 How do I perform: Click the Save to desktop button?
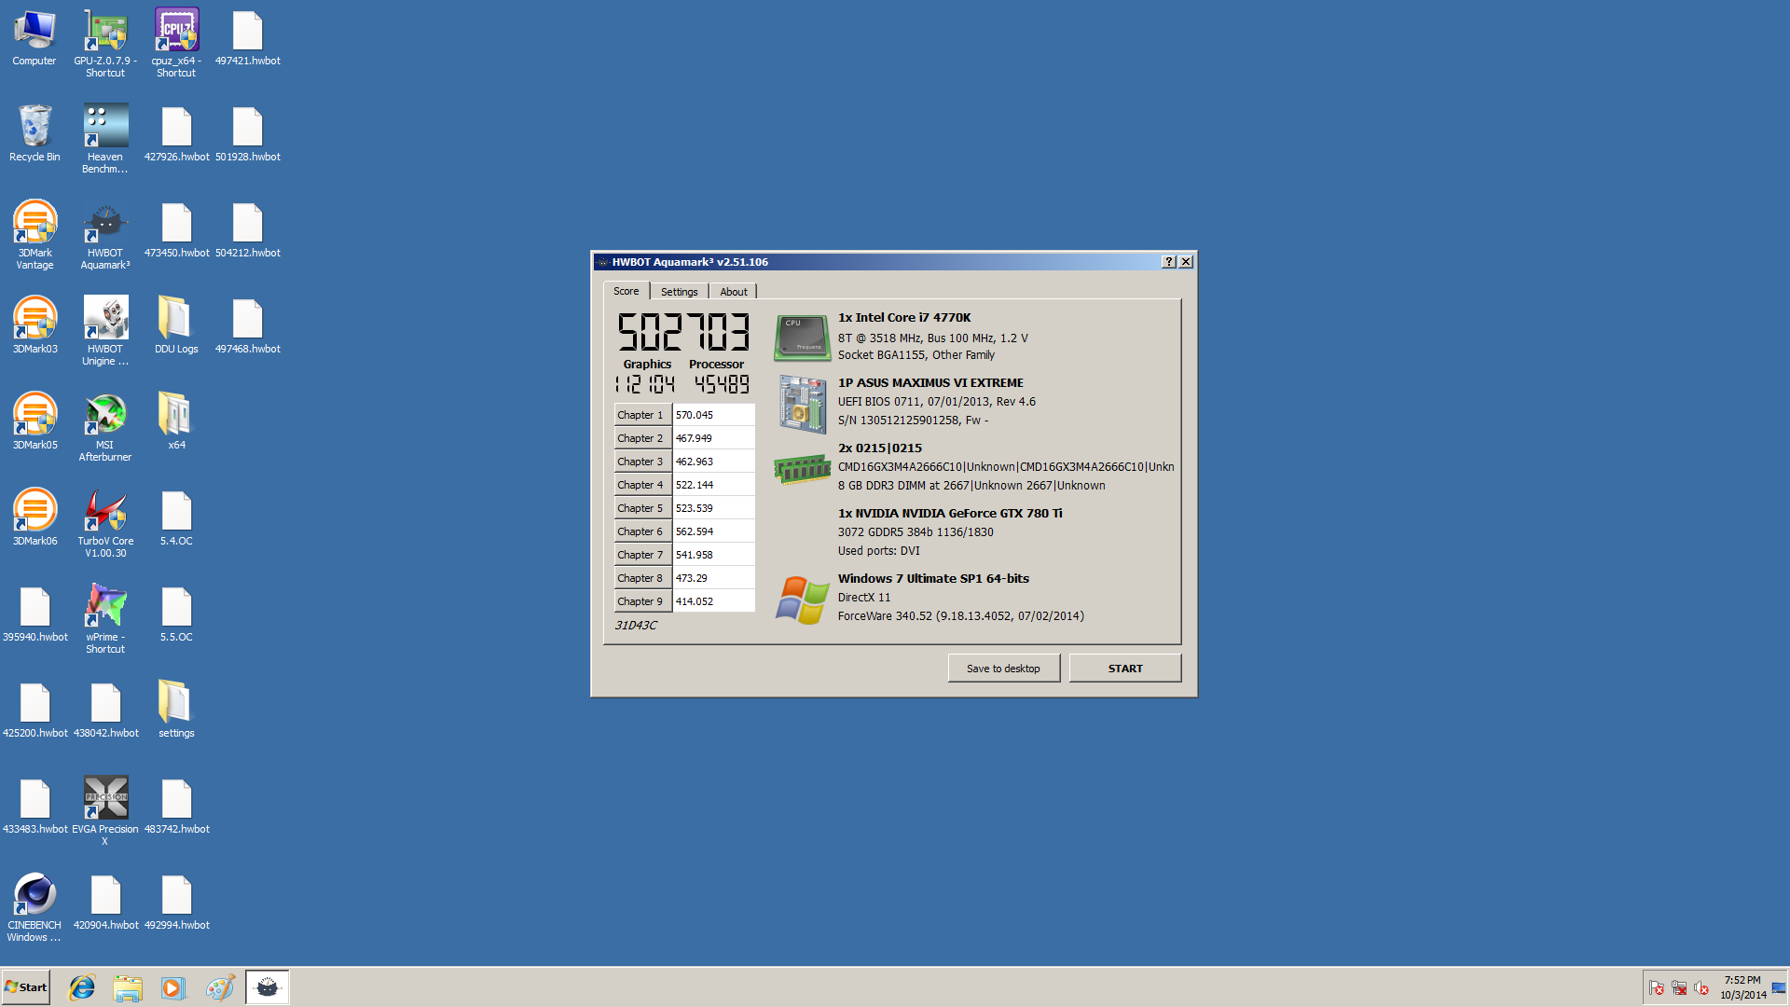point(1003,669)
